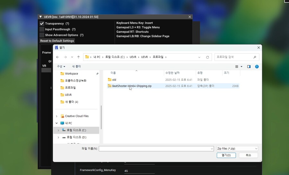Create a folder with 새 폴더
Viewport: 289px width, 175px height.
click(x=76, y=66)
